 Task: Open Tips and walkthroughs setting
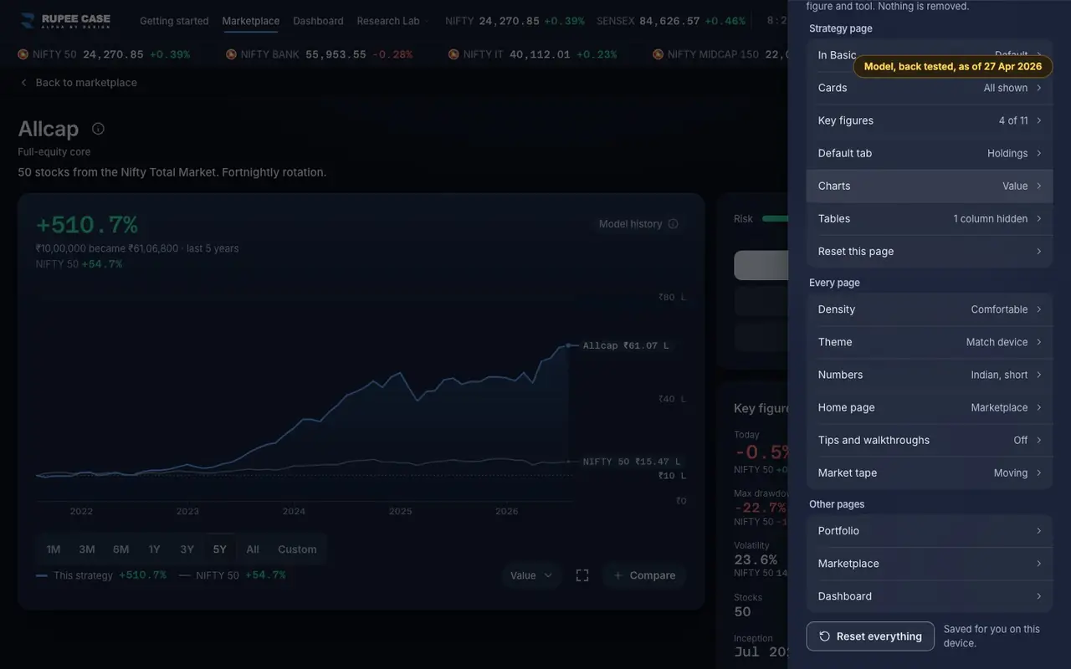[x=929, y=440]
